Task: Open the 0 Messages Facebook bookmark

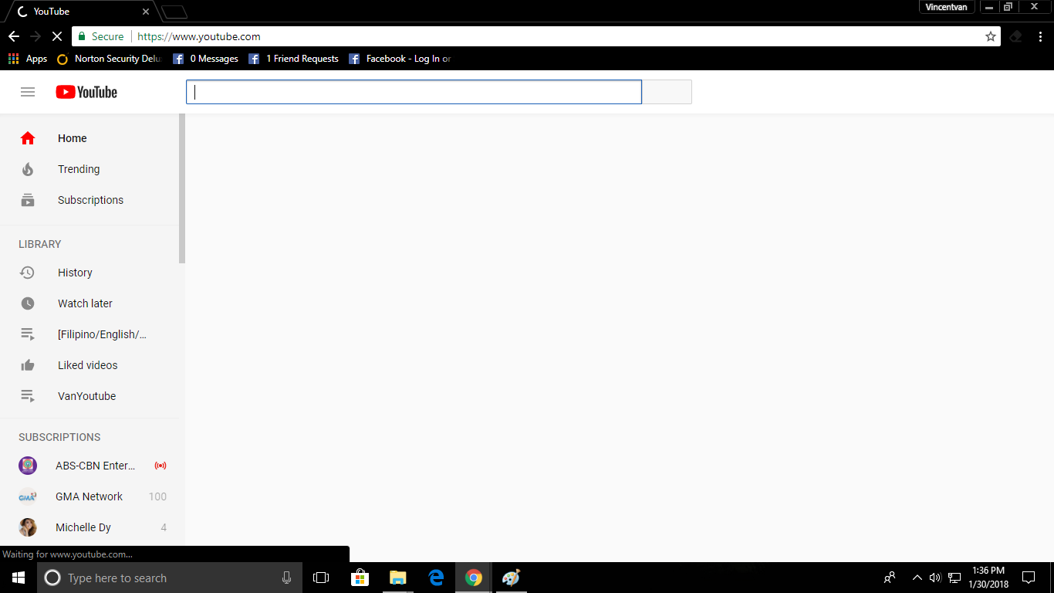Action: point(205,59)
